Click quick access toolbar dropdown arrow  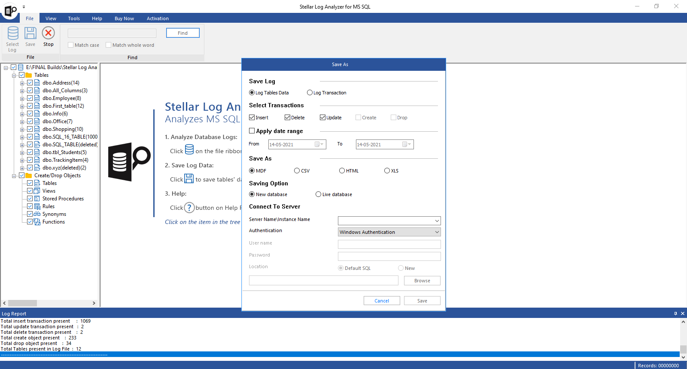[24, 7]
